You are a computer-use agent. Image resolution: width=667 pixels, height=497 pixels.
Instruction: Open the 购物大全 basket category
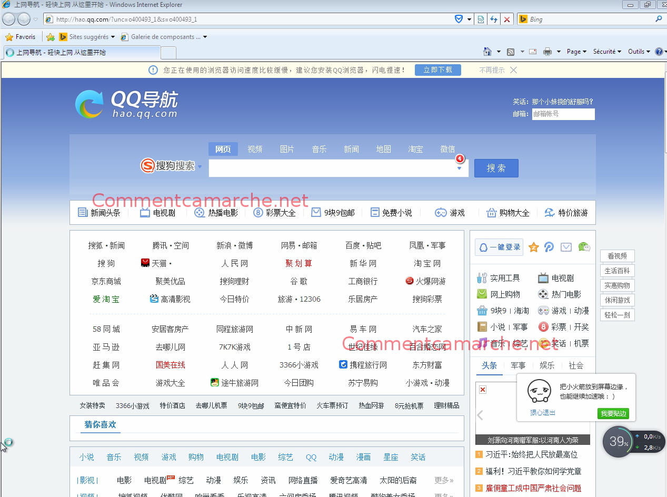pos(508,213)
